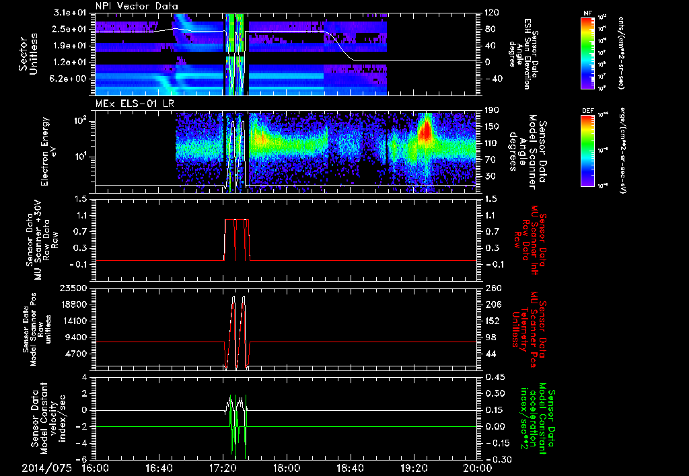Click the 'ESH Sun Elevation Angle' axis label
The height and width of the screenshot is (476, 689).
[525, 54]
